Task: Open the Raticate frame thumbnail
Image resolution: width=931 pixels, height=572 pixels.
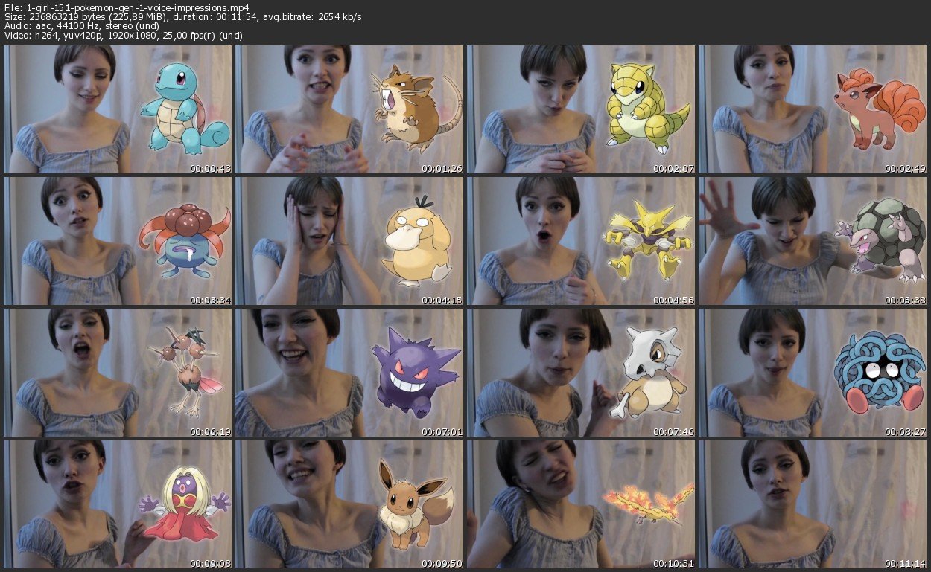Action: pos(349,109)
